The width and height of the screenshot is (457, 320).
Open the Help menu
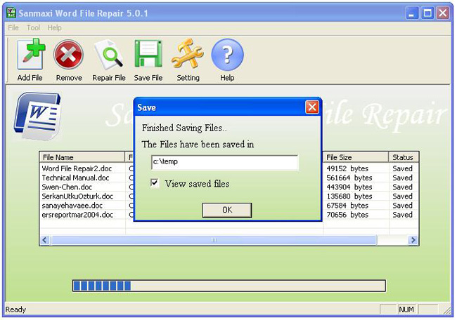[x=55, y=27]
